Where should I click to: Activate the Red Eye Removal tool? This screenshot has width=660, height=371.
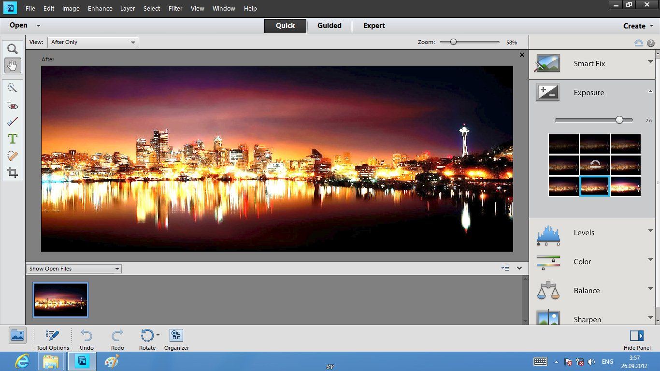(x=13, y=105)
